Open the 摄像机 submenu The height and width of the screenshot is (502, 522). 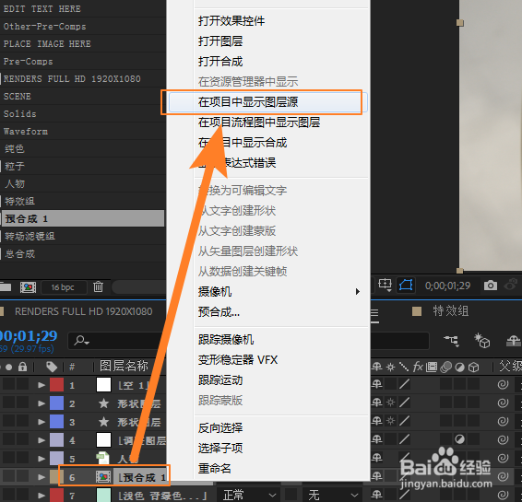tap(279, 292)
